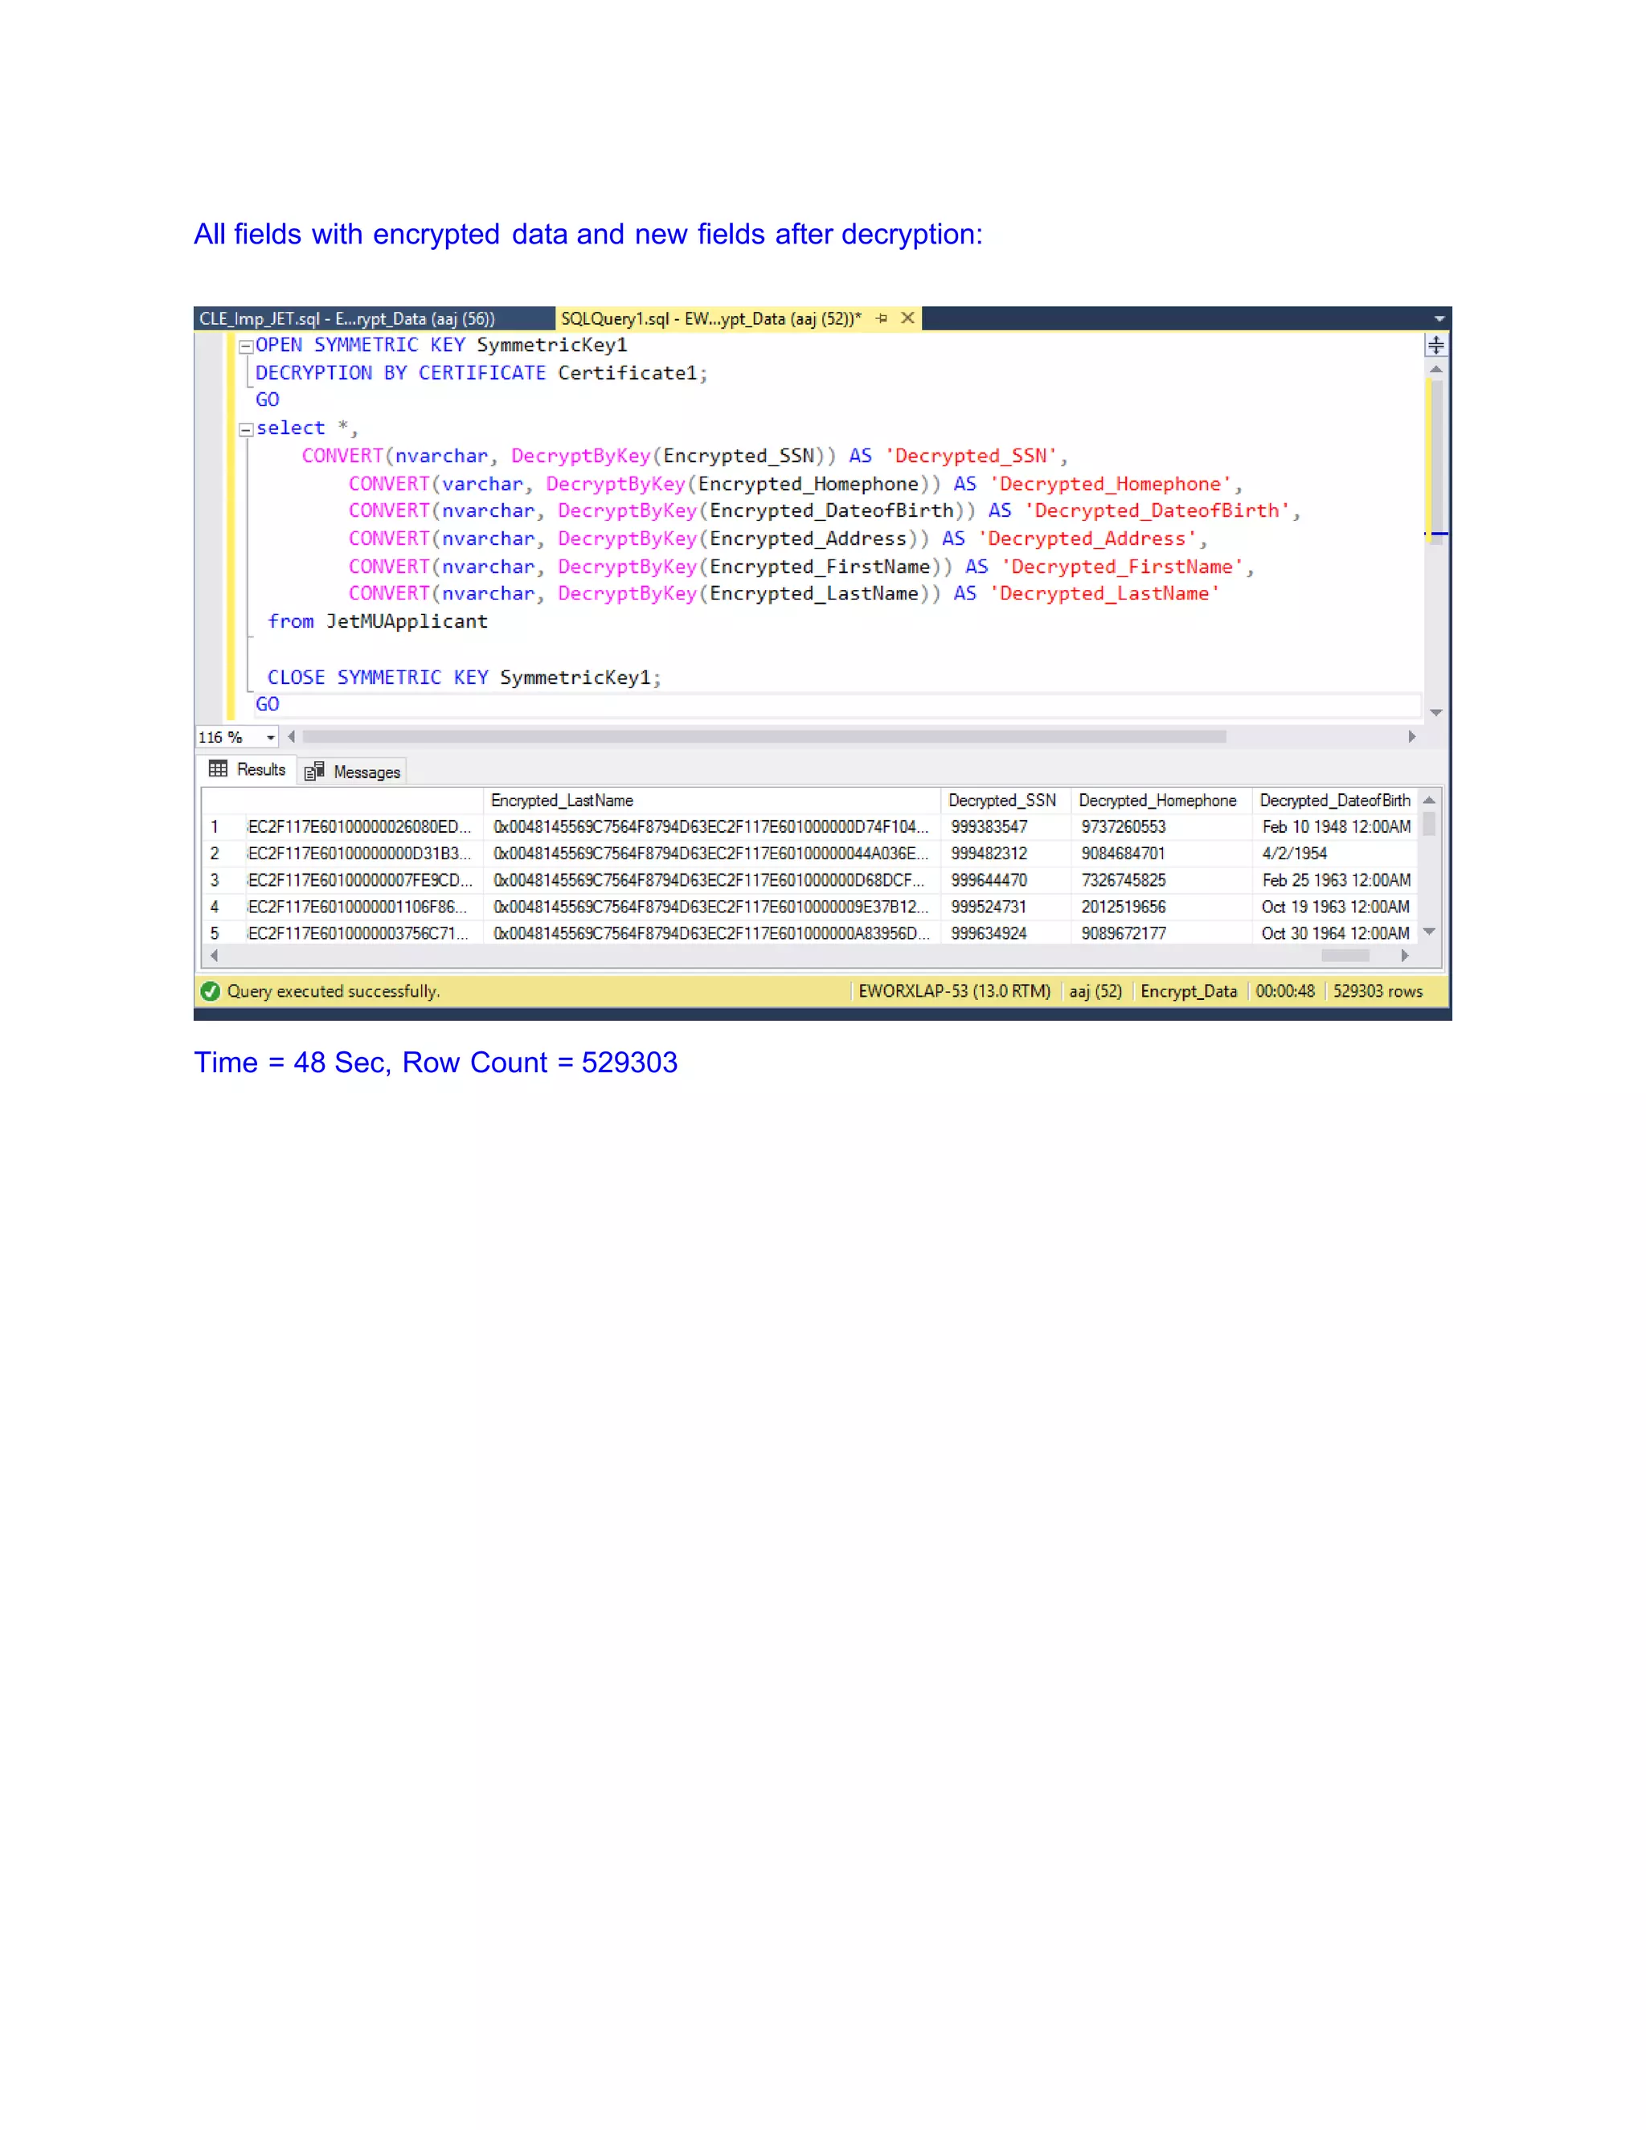Open the active documents list dropdown
Image resolution: width=1646 pixels, height=2130 pixels.
tap(1439, 319)
